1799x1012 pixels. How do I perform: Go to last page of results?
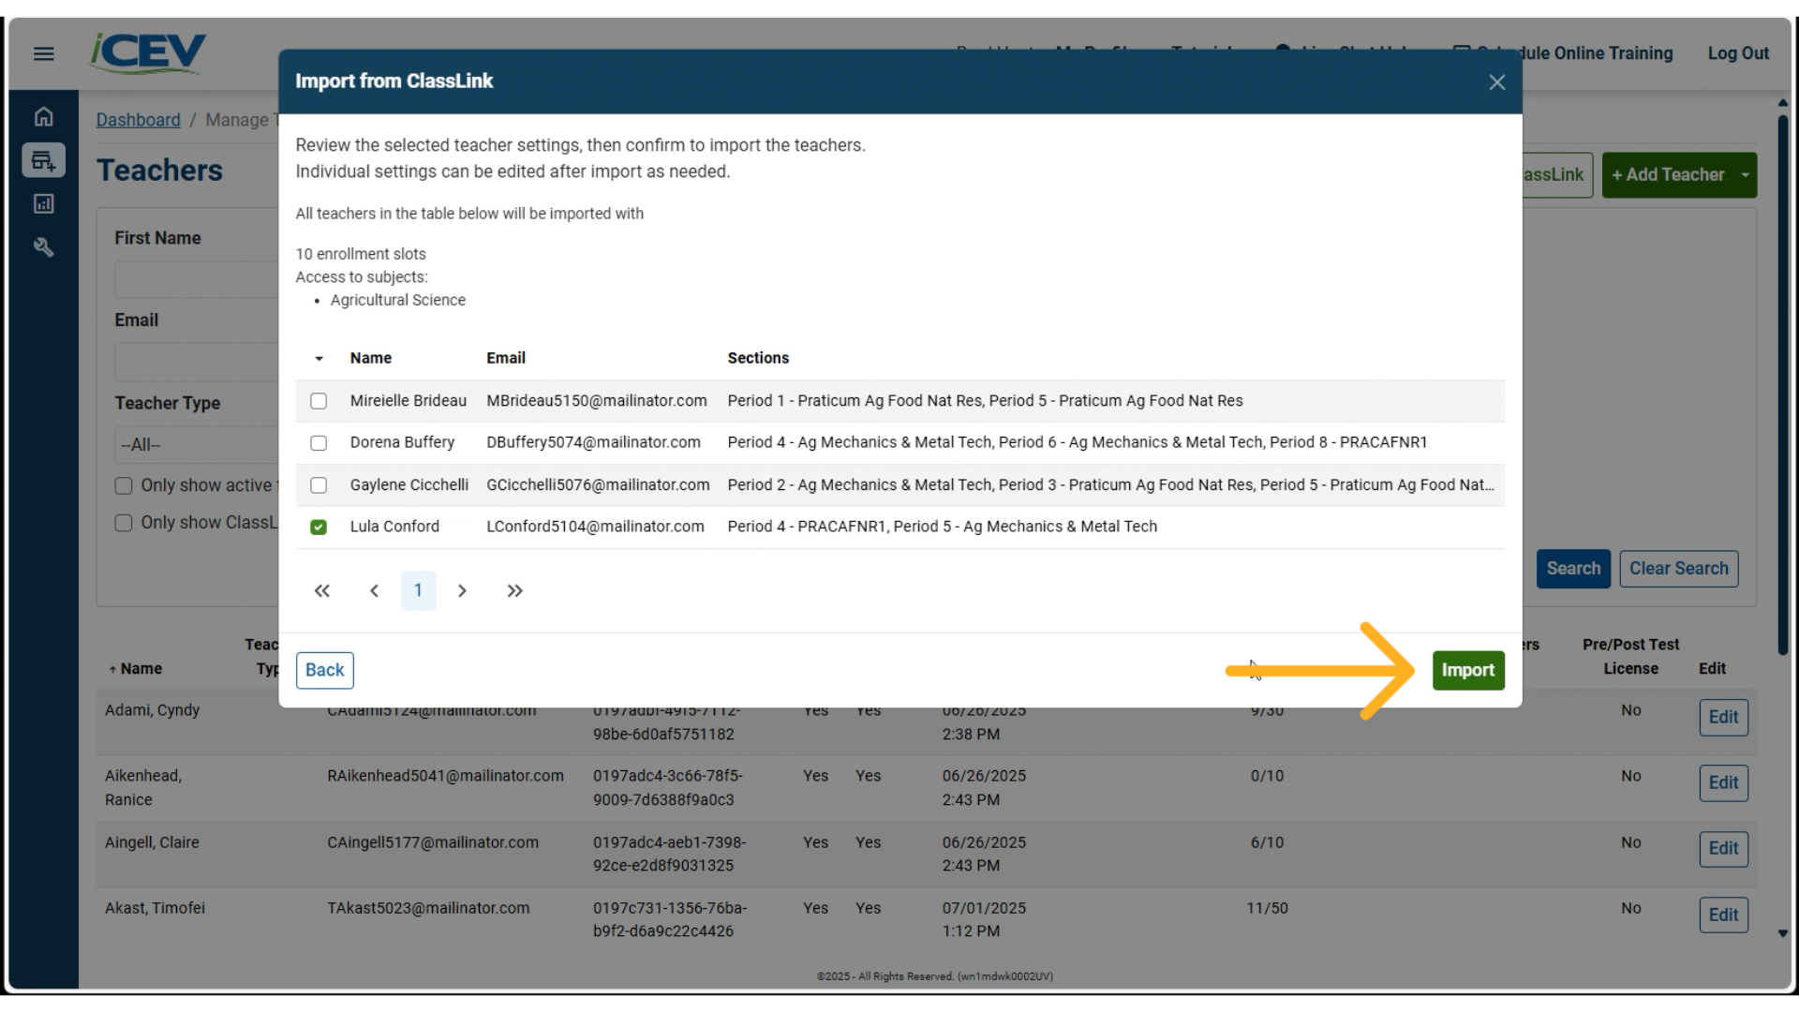pyautogui.click(x=514, y=590)
